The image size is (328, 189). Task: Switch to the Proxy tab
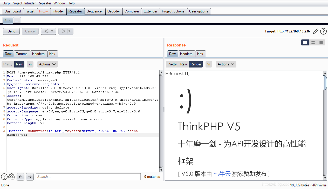coord(44,11)
